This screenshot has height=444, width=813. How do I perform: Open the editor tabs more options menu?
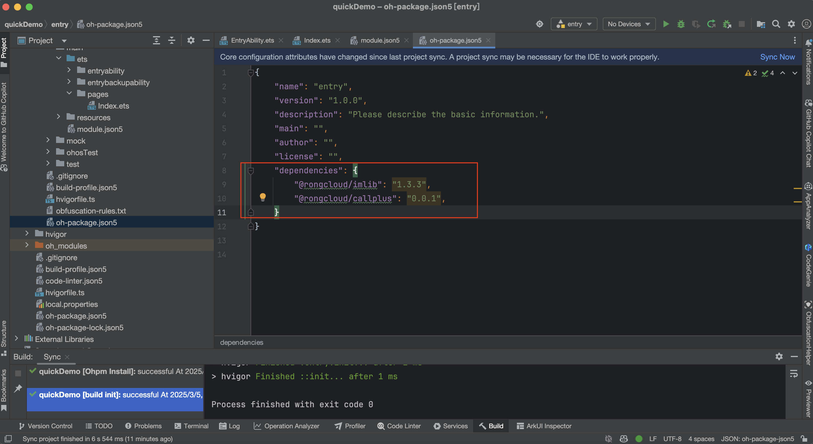(795, 40)
